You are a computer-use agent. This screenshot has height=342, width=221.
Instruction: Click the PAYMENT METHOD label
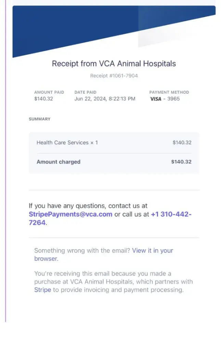click(x=169, y=92)
